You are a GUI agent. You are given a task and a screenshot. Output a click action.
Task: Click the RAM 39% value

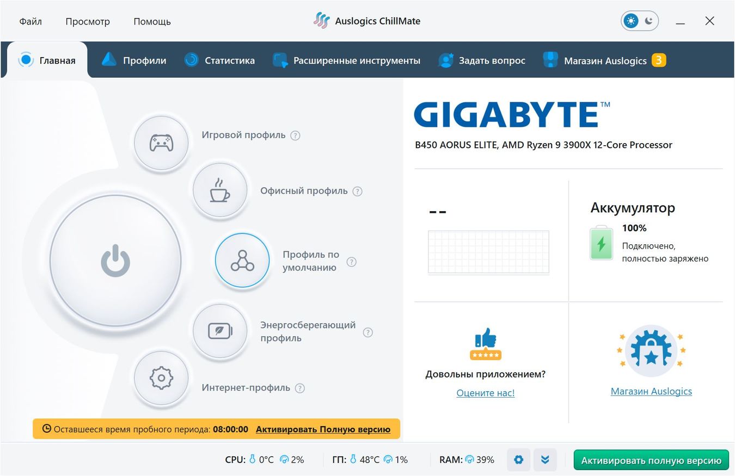(485, 460)
